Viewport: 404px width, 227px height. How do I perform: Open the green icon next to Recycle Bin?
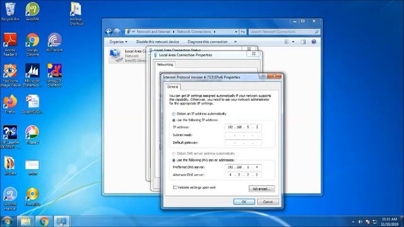click(32, 11)
